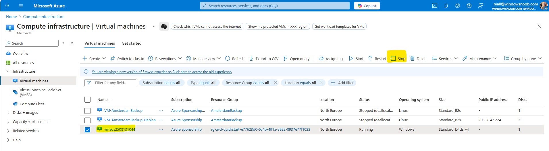This screenshot has width=549, height=151.
Task: Click the Add filter button
Action: (342, 83)
